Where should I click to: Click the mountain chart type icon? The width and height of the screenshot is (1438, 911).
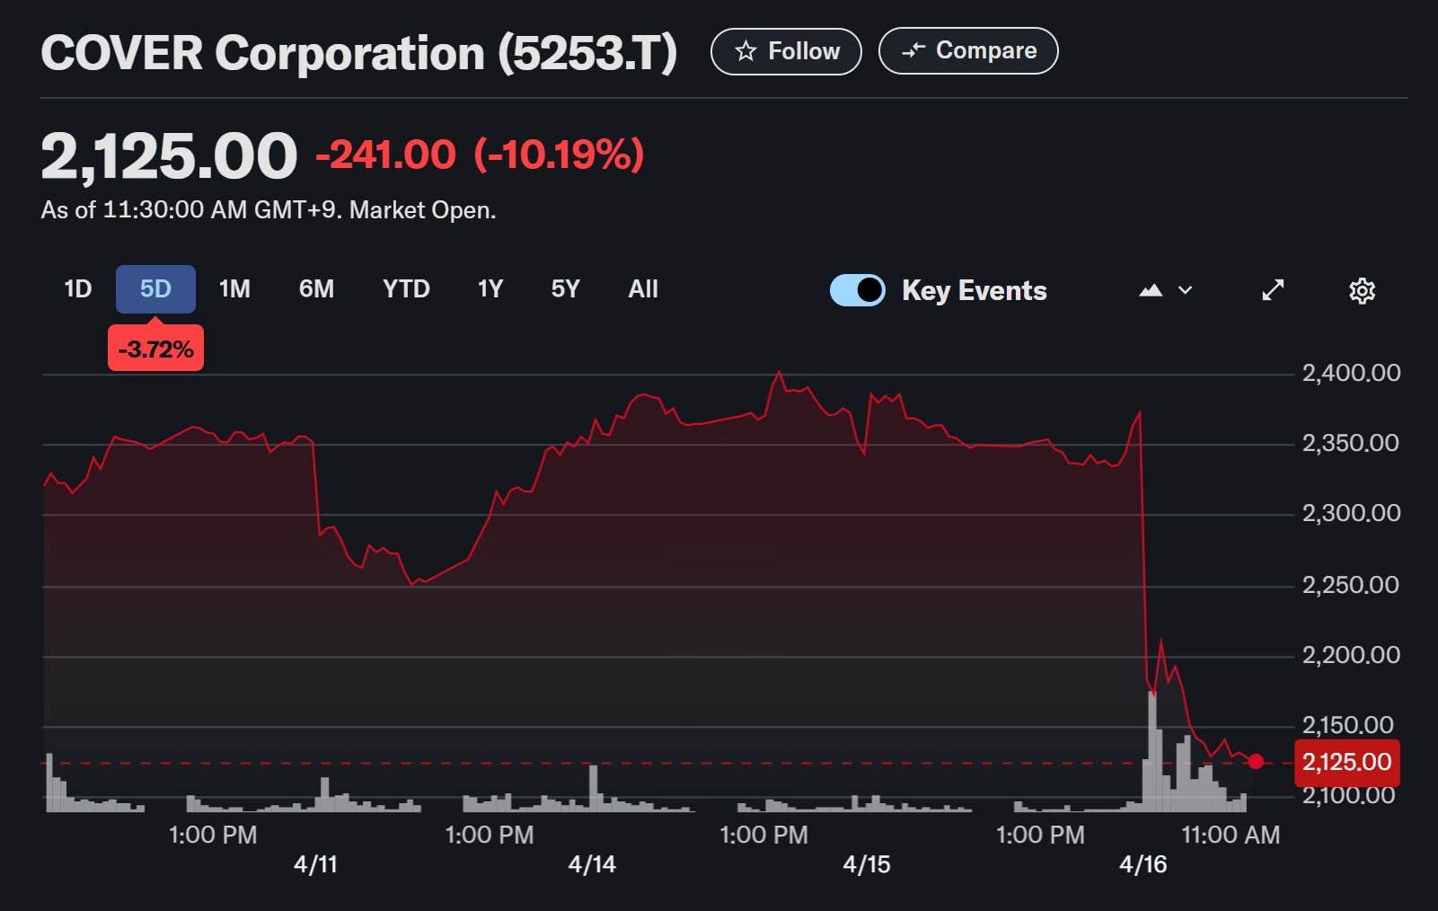tap(1151, 290)
